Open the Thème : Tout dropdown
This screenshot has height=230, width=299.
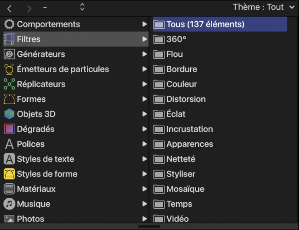click(x=264, y=7)
